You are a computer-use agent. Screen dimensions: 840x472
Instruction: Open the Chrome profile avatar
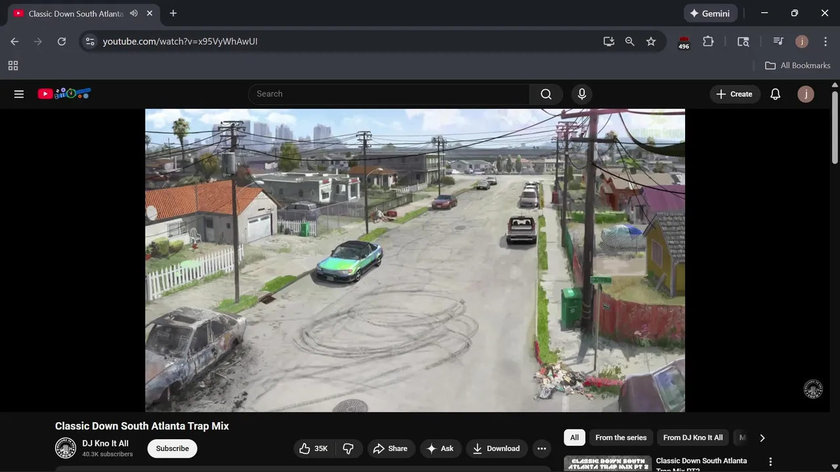click(802, 41)
